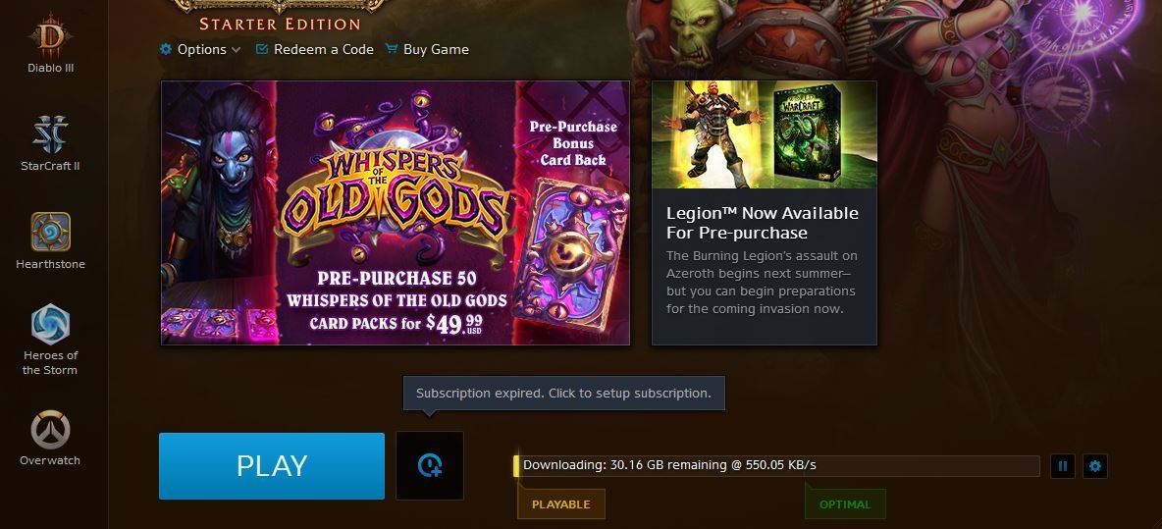Open download settings gear next to progress bar
The height and width of the screenshot is (529, 1162).
[1095, 466]
